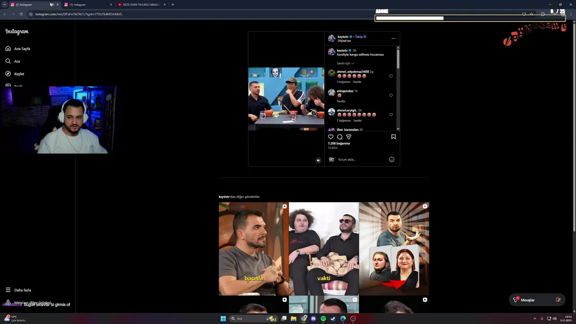
Task: Open Keşfet explore page
Action: 15,74
